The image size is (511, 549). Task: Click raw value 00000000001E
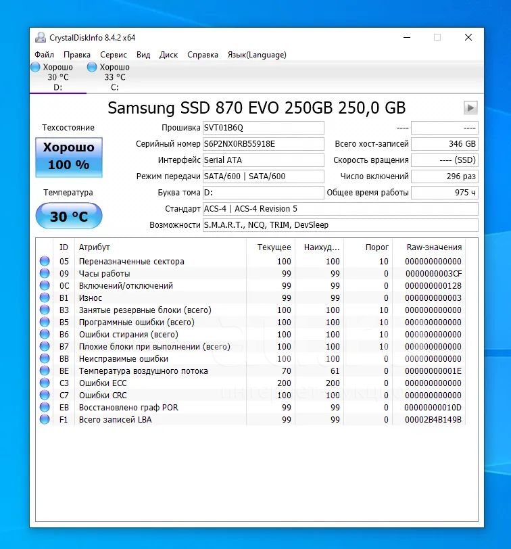pyautogui.click(x=433, y=371)
